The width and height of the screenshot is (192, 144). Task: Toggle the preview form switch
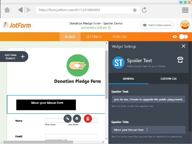[183, 37]
